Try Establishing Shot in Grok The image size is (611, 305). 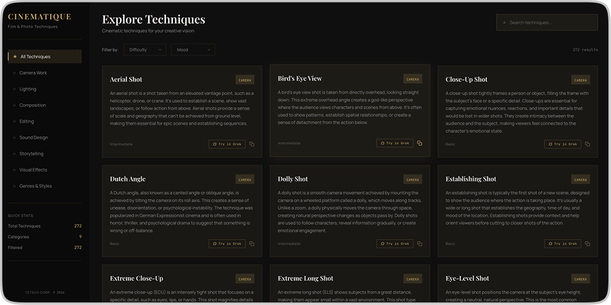point(563,243)
